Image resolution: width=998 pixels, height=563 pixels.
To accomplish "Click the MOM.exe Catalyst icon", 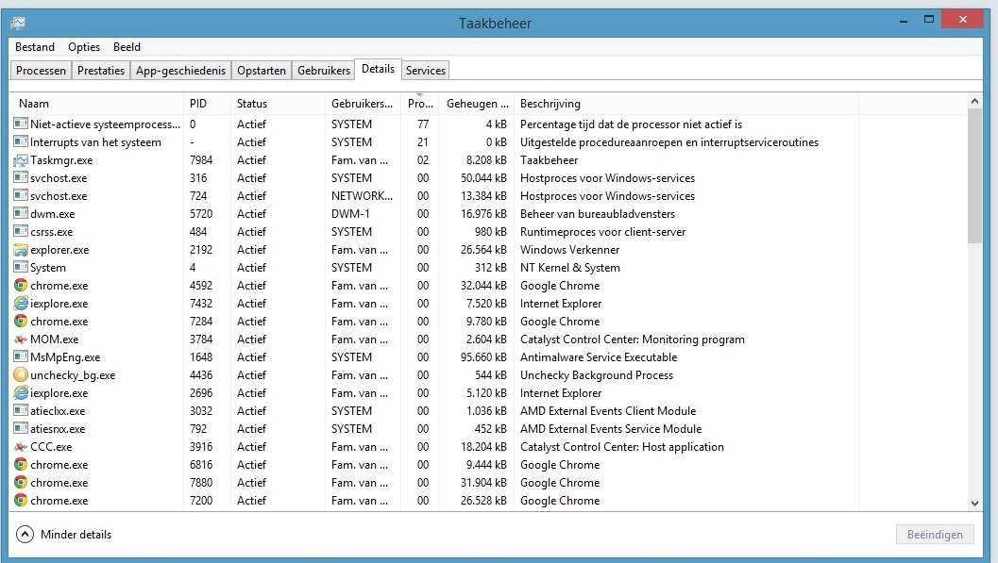I will [21, 339].
